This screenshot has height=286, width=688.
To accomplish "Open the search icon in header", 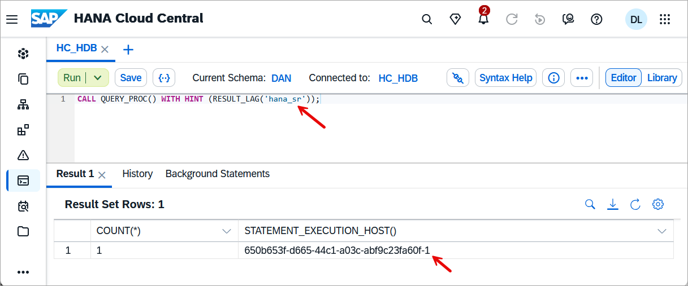I will click(x=427, y=19).
